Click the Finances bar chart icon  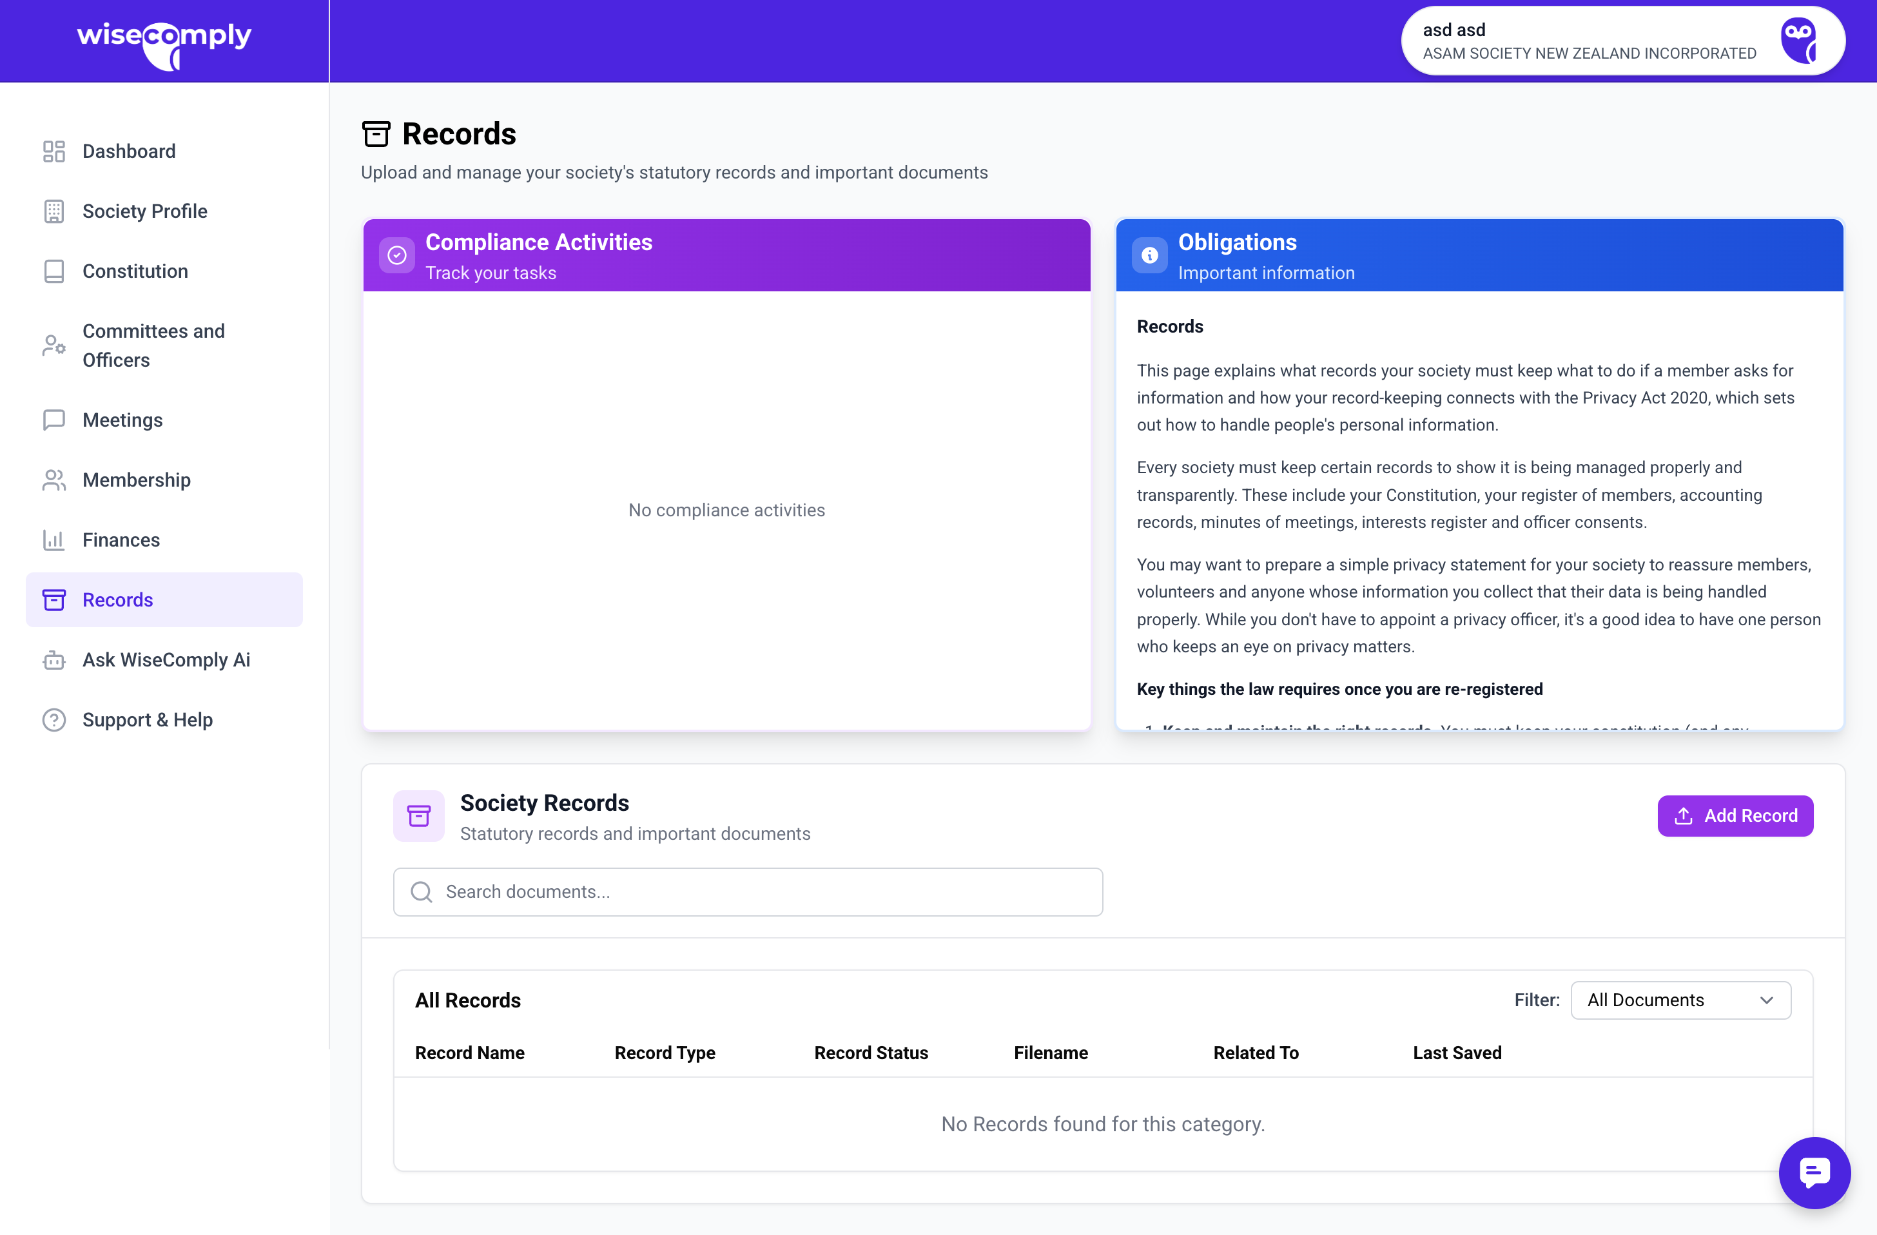53,540
